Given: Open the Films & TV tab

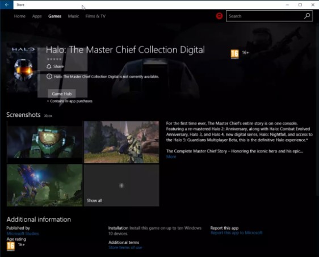Looking at the screenshot, I should click(95, 16).
